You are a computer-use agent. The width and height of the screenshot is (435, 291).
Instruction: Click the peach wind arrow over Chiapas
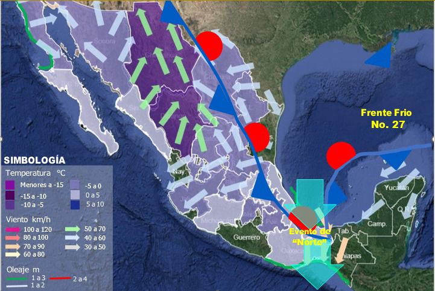341,248
